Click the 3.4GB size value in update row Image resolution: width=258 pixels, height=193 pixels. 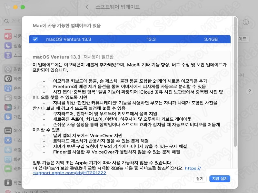pos(211,39)
